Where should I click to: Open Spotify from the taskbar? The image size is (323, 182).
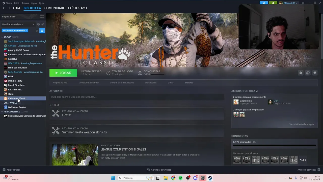click(x=180, y=178)
